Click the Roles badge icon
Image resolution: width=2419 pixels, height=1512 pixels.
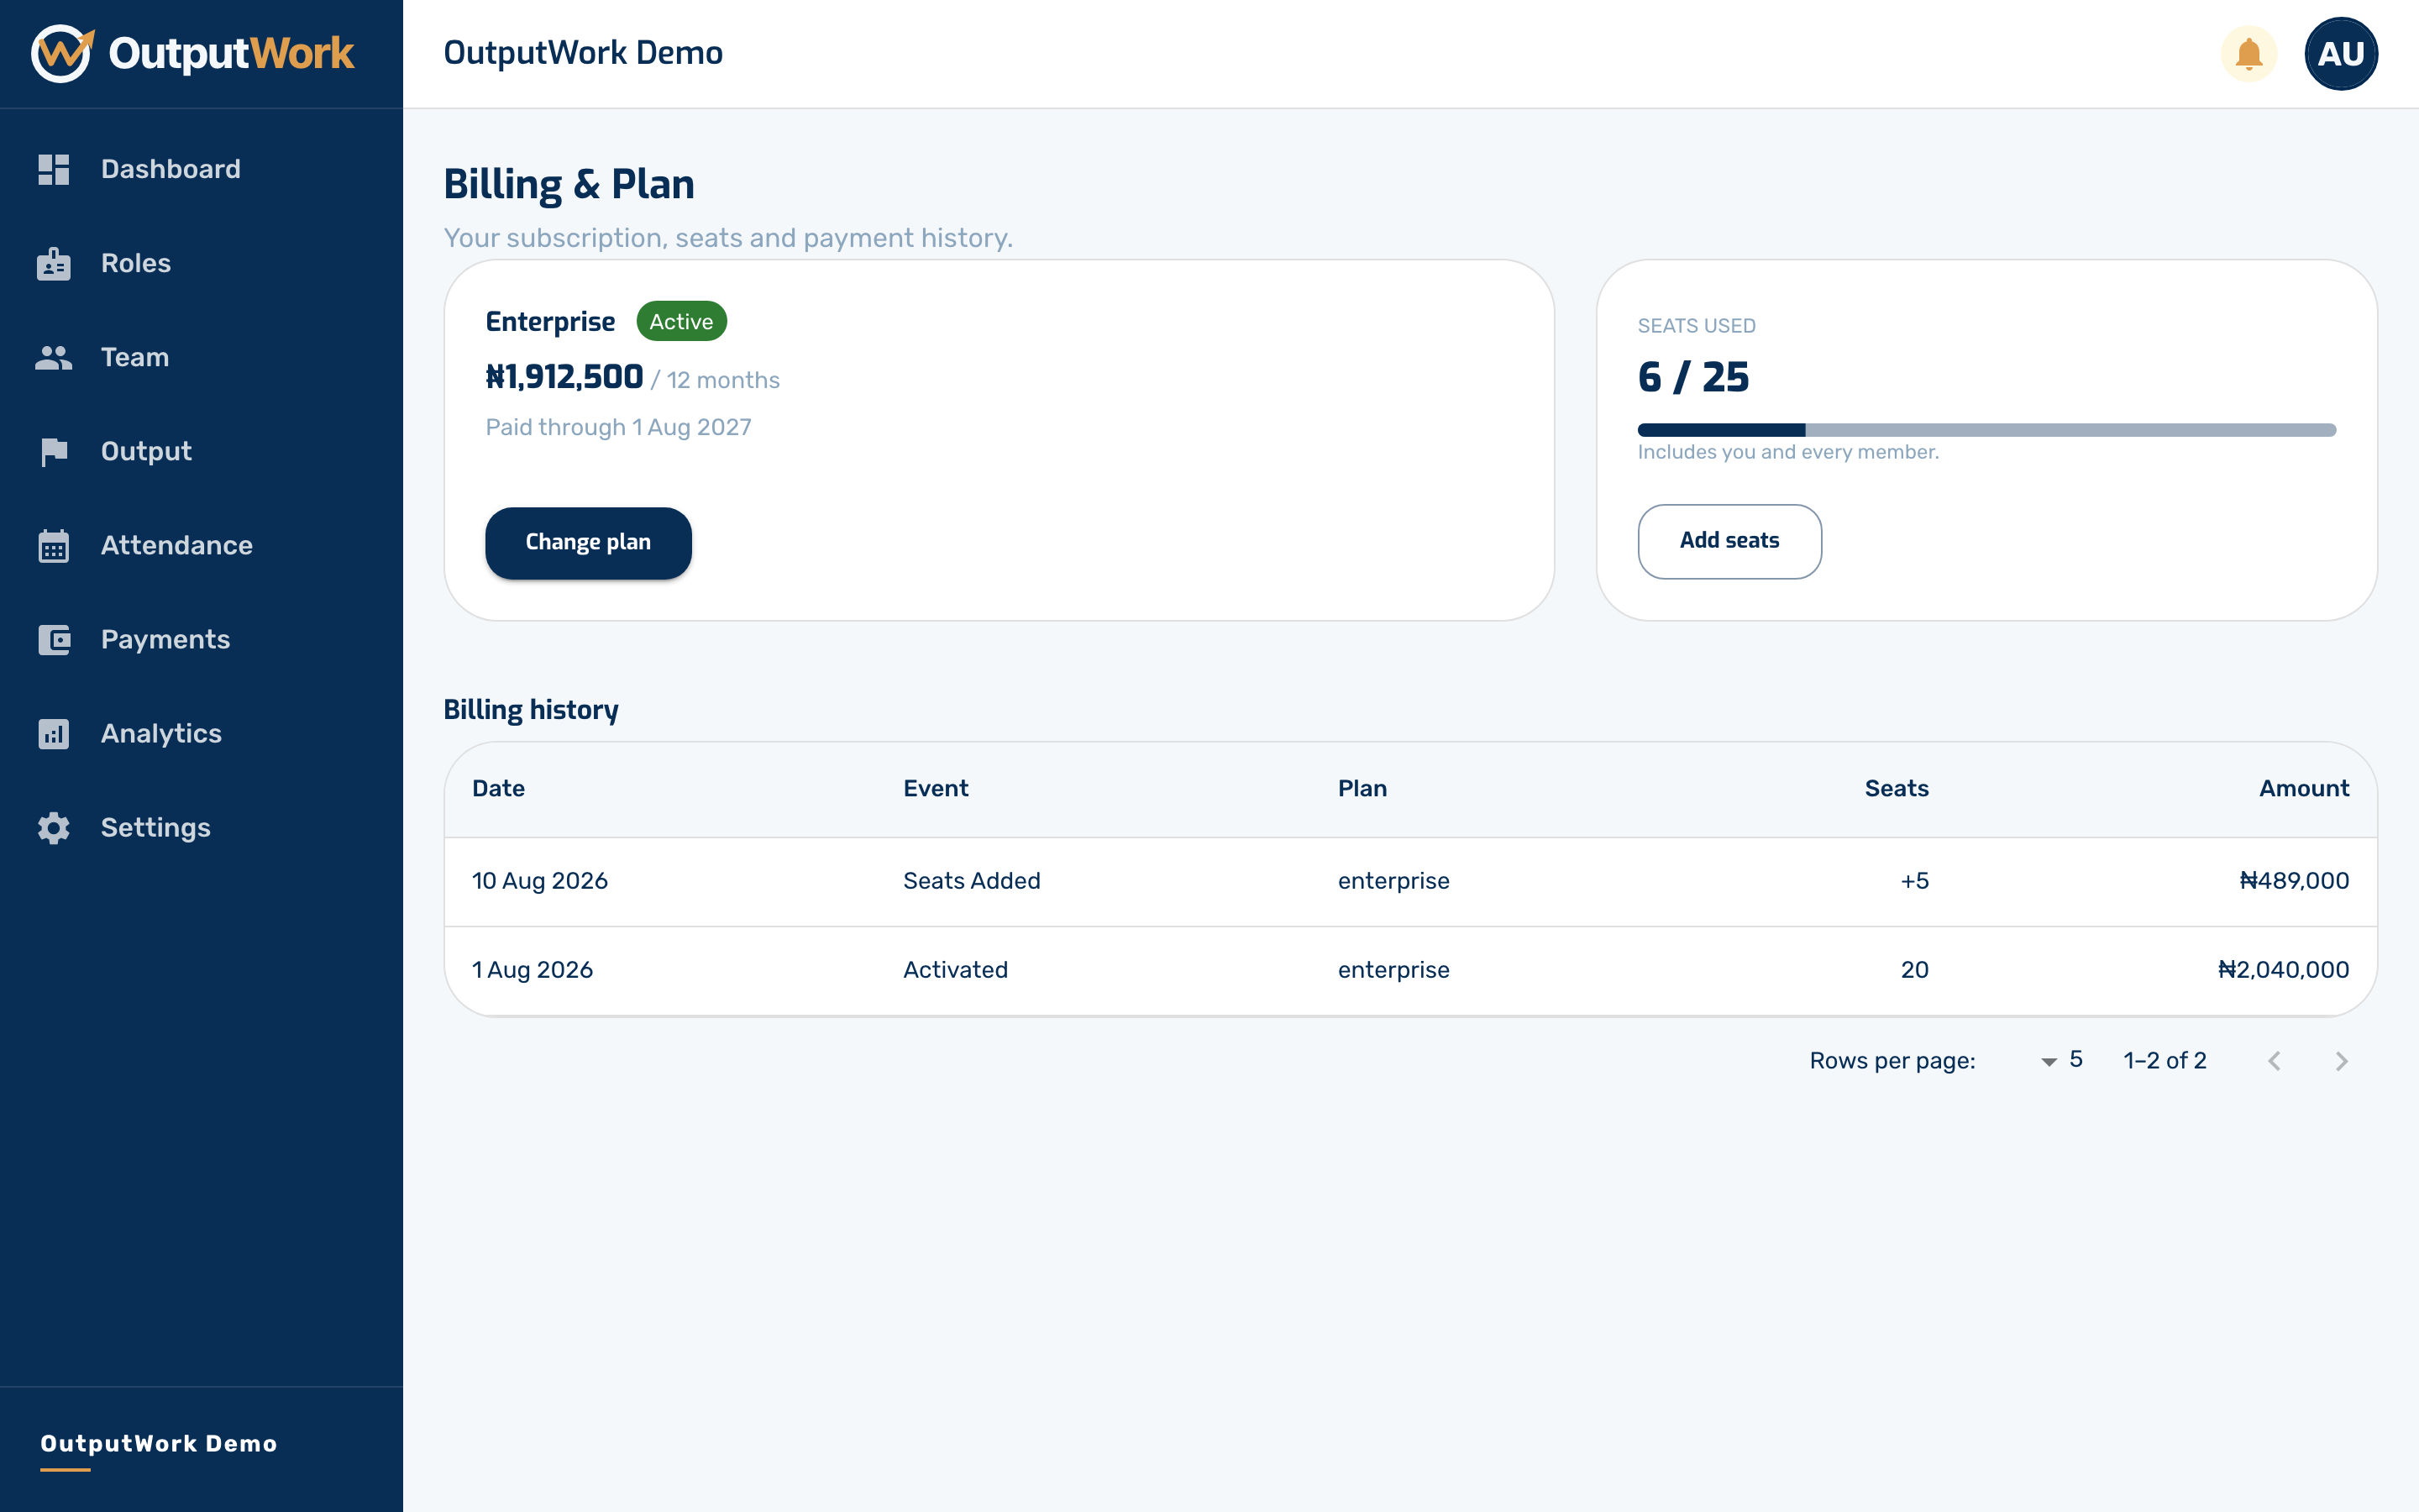point(54,263)
